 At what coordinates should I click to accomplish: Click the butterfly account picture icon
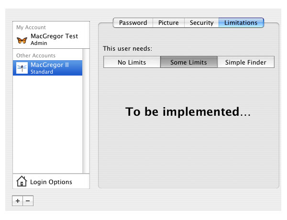[x=22, y=40]
